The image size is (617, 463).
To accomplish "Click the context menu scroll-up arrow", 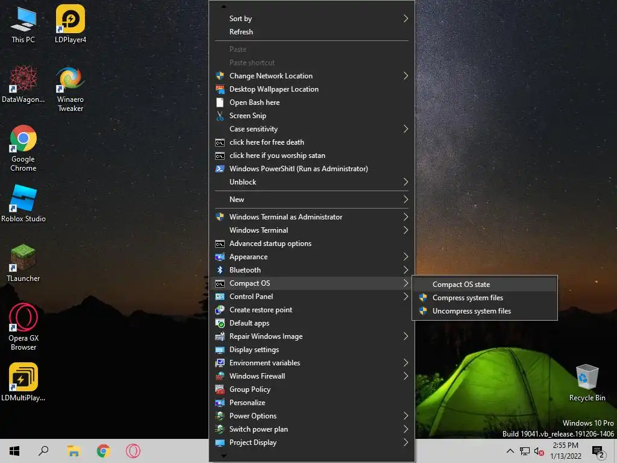I will [224, 6].
